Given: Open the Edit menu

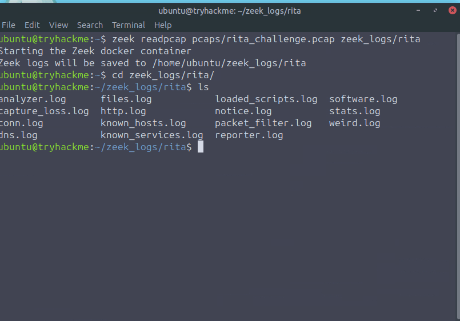Looking at the screenshot, I should point(32,25).
